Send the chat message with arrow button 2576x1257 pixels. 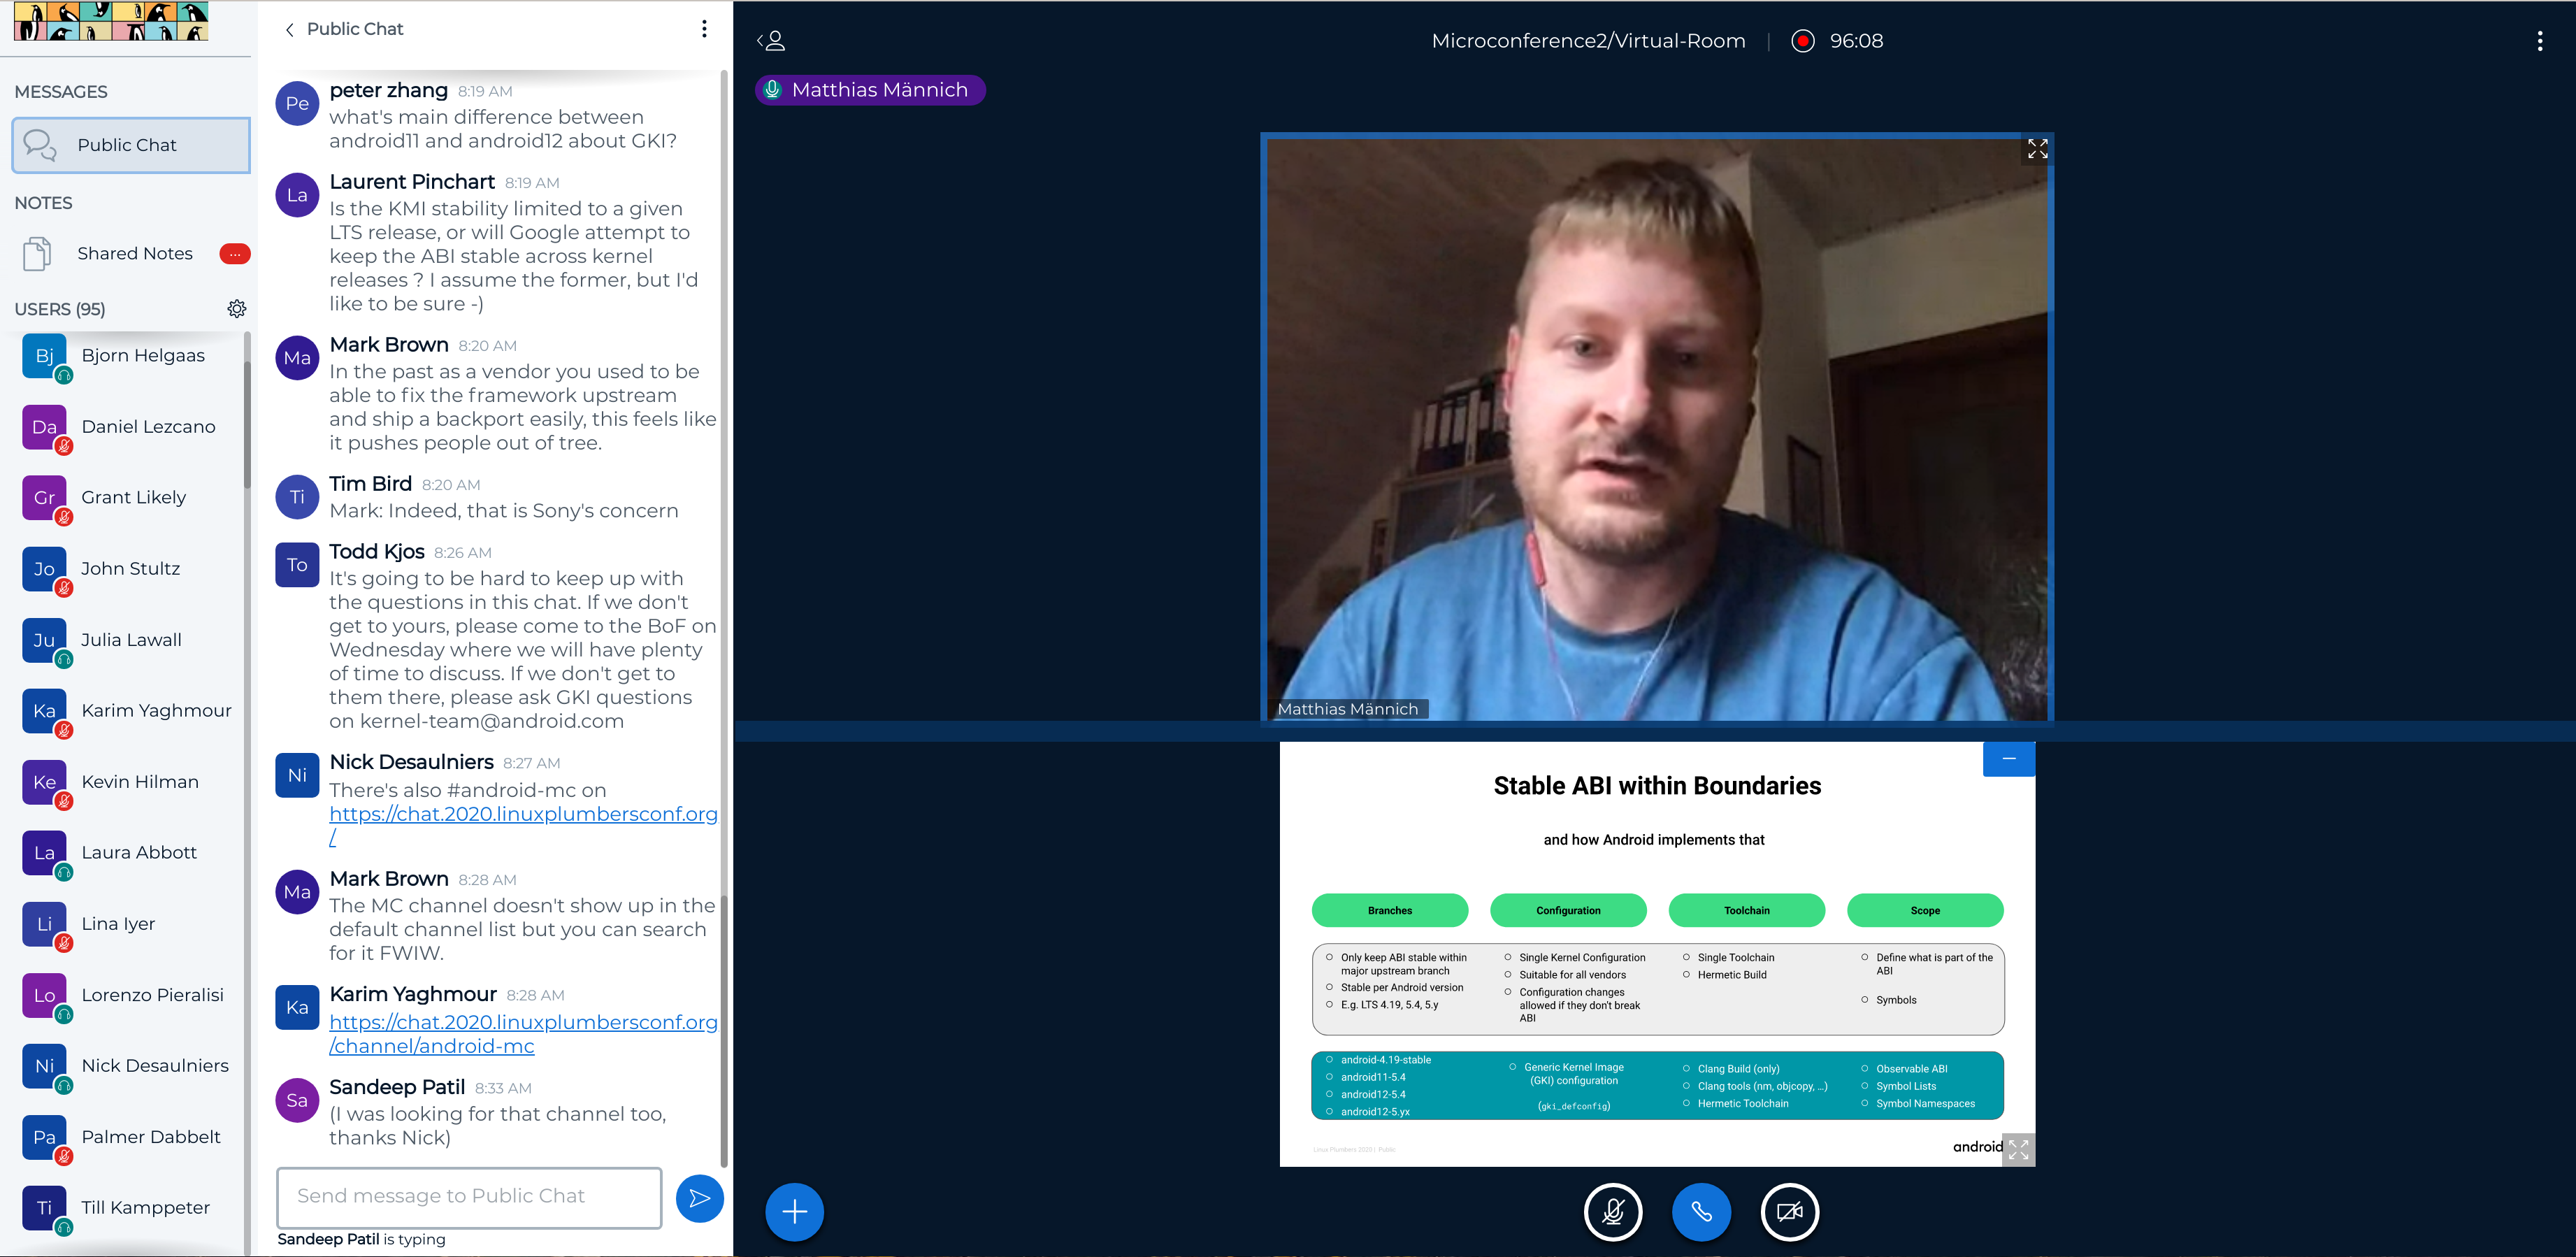tap(699, 1197)
